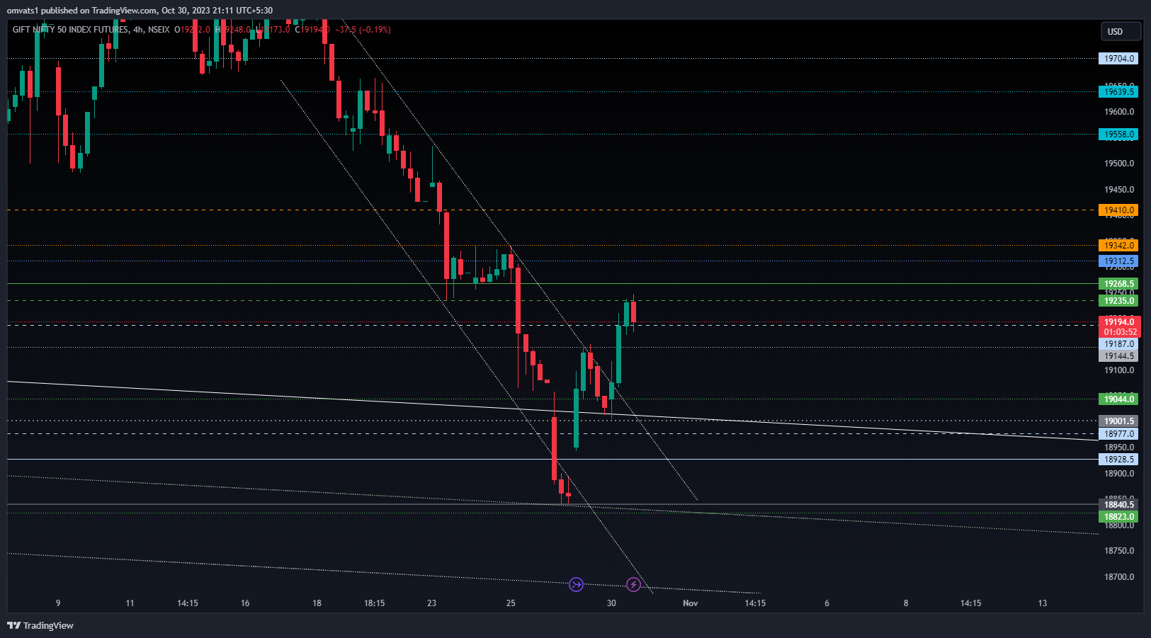Click the 6 date on time axis
Image resolution: width=1151 pixels, height=638 pixels.
point(827,603)
